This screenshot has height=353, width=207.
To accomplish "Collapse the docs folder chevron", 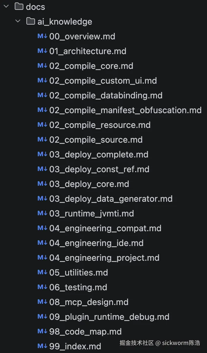I will pyautogui.click(x=6, y=6).
